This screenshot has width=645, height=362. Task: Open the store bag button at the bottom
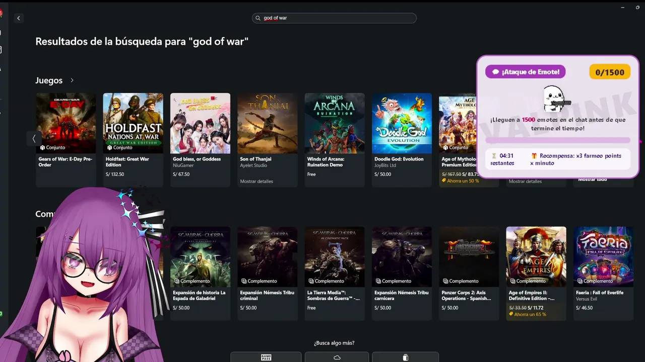pos(406,357)
